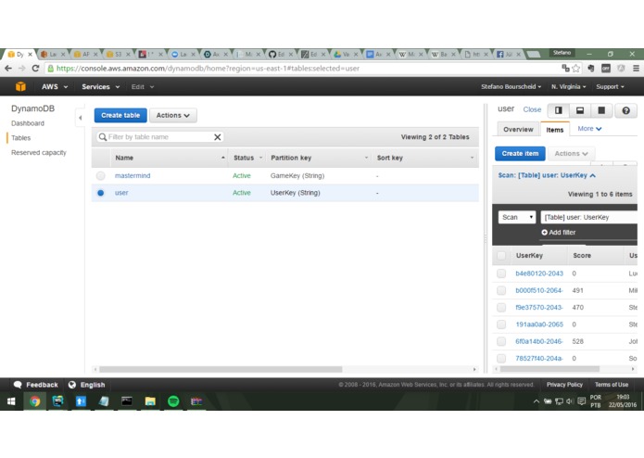Click the English globe language icon
644x458 pixels.
(x=72, y=385)
